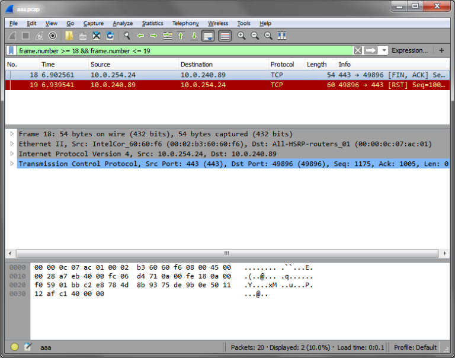
Task: Reload the capture file
Action: [x=110, y=36]
